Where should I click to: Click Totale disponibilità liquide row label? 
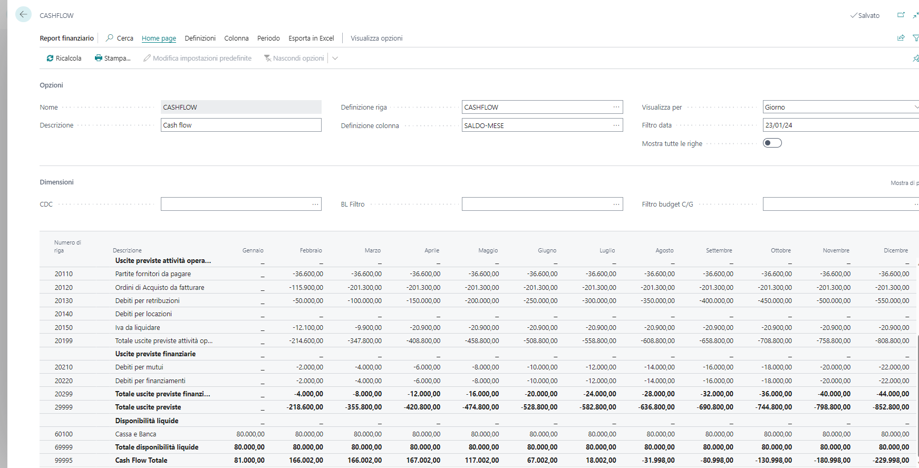pyautogui.click(x=157, y=447)
